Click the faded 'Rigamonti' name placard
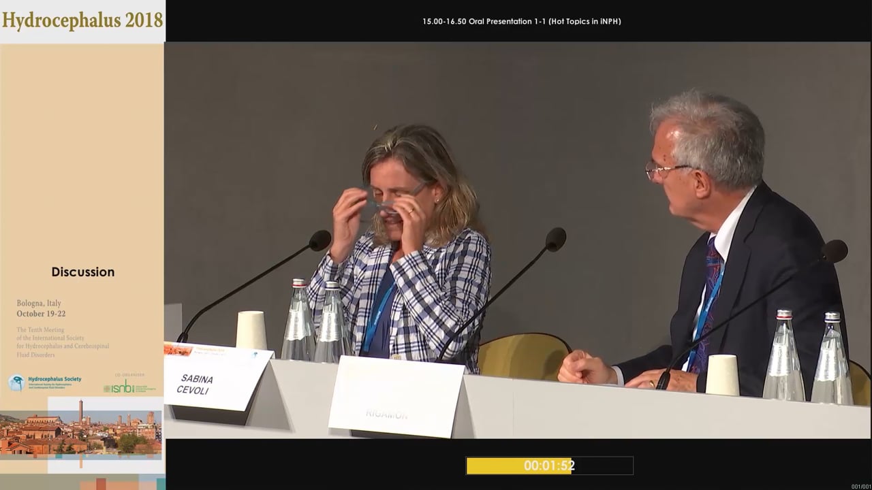This screenshot has width=872, height=490. point(396,396)
